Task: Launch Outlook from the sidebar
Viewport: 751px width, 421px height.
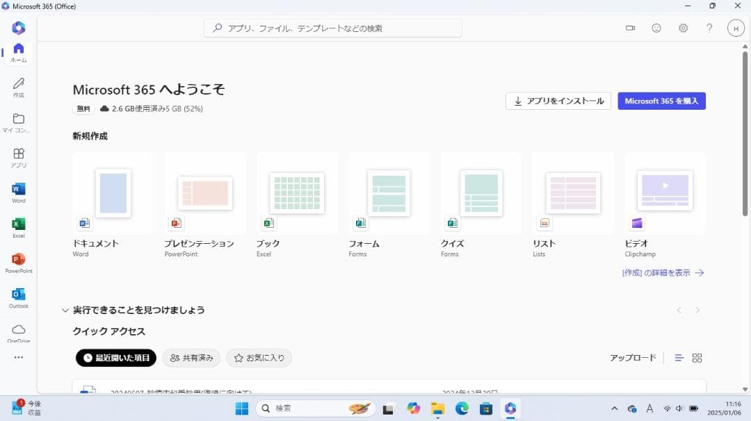Action: point(19,298)
